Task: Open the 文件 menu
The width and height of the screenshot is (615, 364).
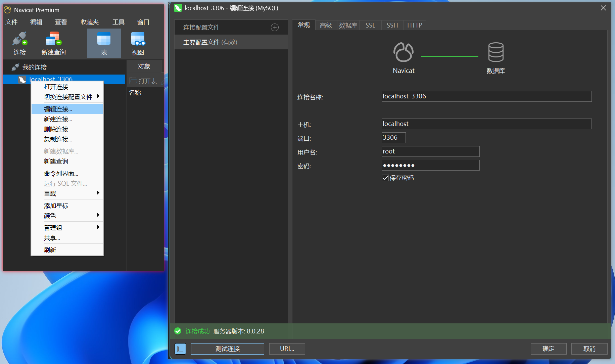Action: coord(11,22)
